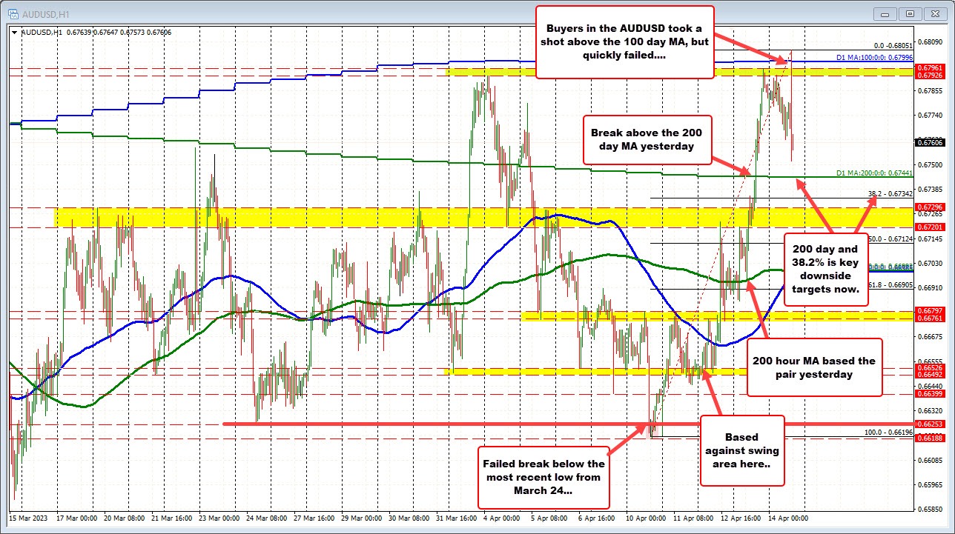Image resolution: width=955 pixels, height=534 pixels.
Task: Select the 'Buyers in the AUDUSD' annotation box
Action: coord(624,41)
